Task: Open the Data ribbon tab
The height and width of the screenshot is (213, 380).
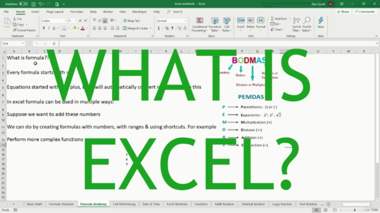Action: coord(93,12)
